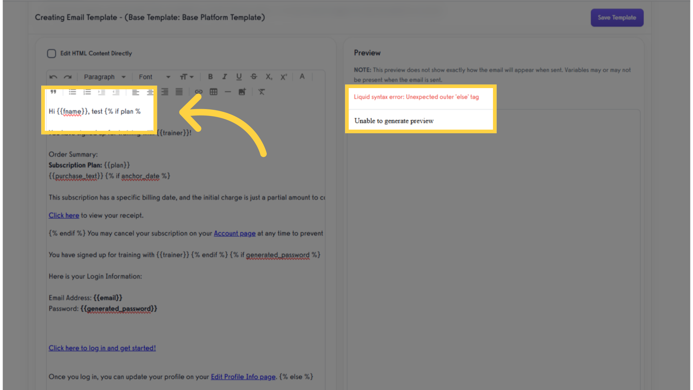This screenshot has width=693, height=390.
Task: Open the 'Click here' receipt link
Action: click(64, 216)
